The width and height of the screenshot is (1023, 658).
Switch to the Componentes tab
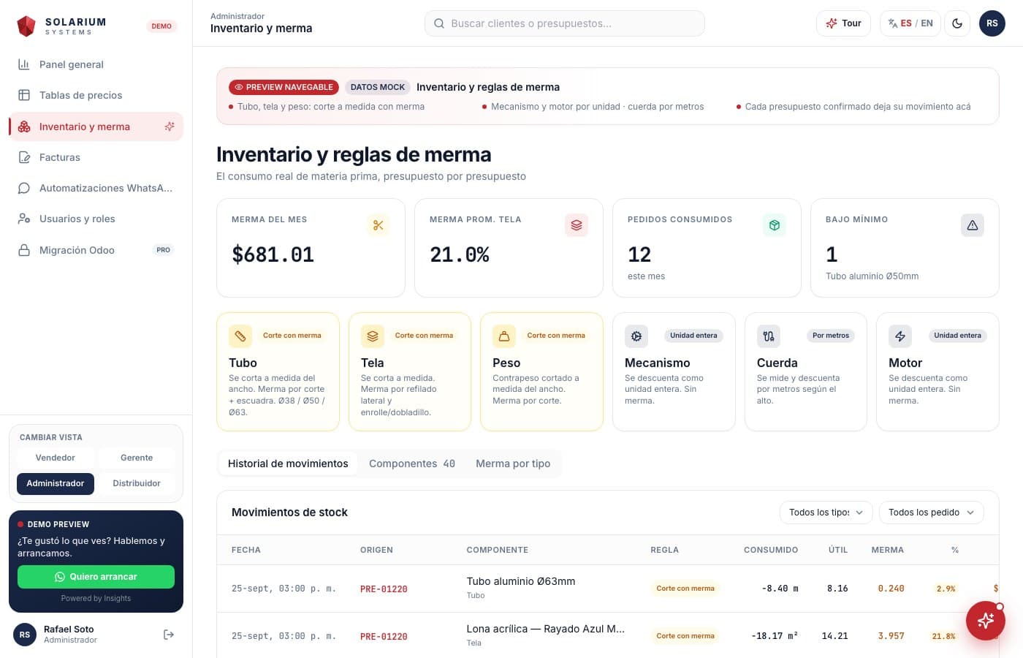coord(412,464)
